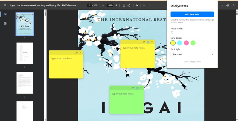This screenshot has height=121, width=238.
Task: Show the page thumbnails view icon
Action: [x=5, y=14]
